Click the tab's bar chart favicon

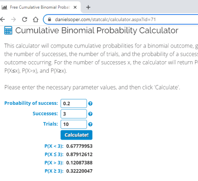click(4, 7)
